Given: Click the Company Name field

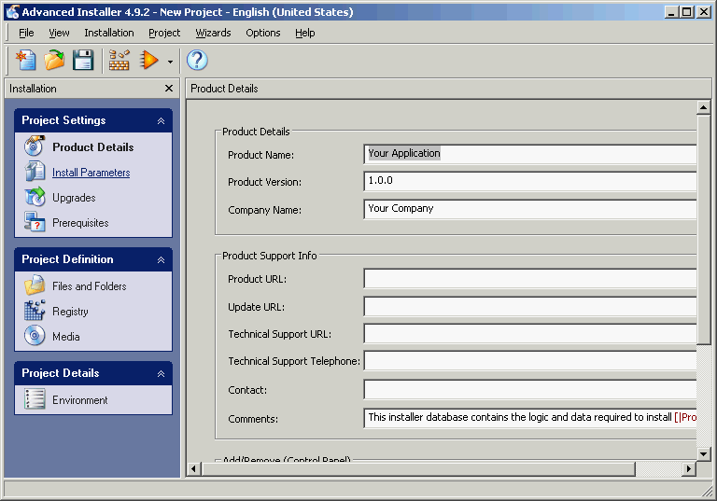Looking at the screenshot, I should 530,209.
